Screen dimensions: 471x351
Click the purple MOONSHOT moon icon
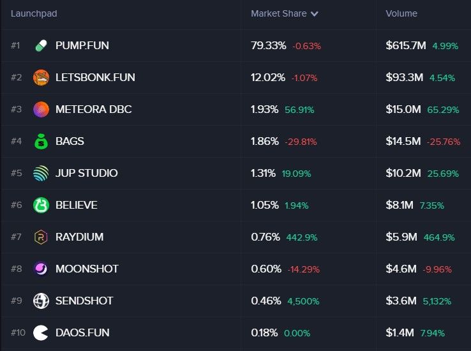[x=41, y=269]
